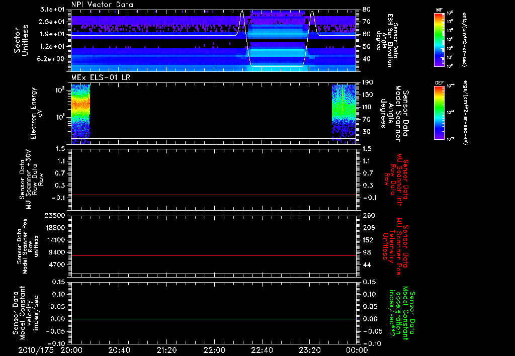
Task: Click the electron spectrogram data block near 20:00
Action: (x=80, y=114)
